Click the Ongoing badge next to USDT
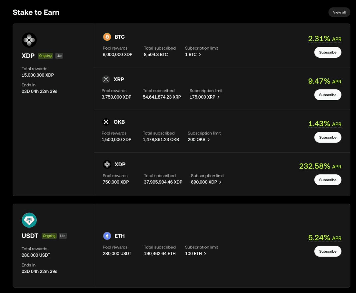The image size is (356, 293). pyautogui.click(x=49, y=236)
